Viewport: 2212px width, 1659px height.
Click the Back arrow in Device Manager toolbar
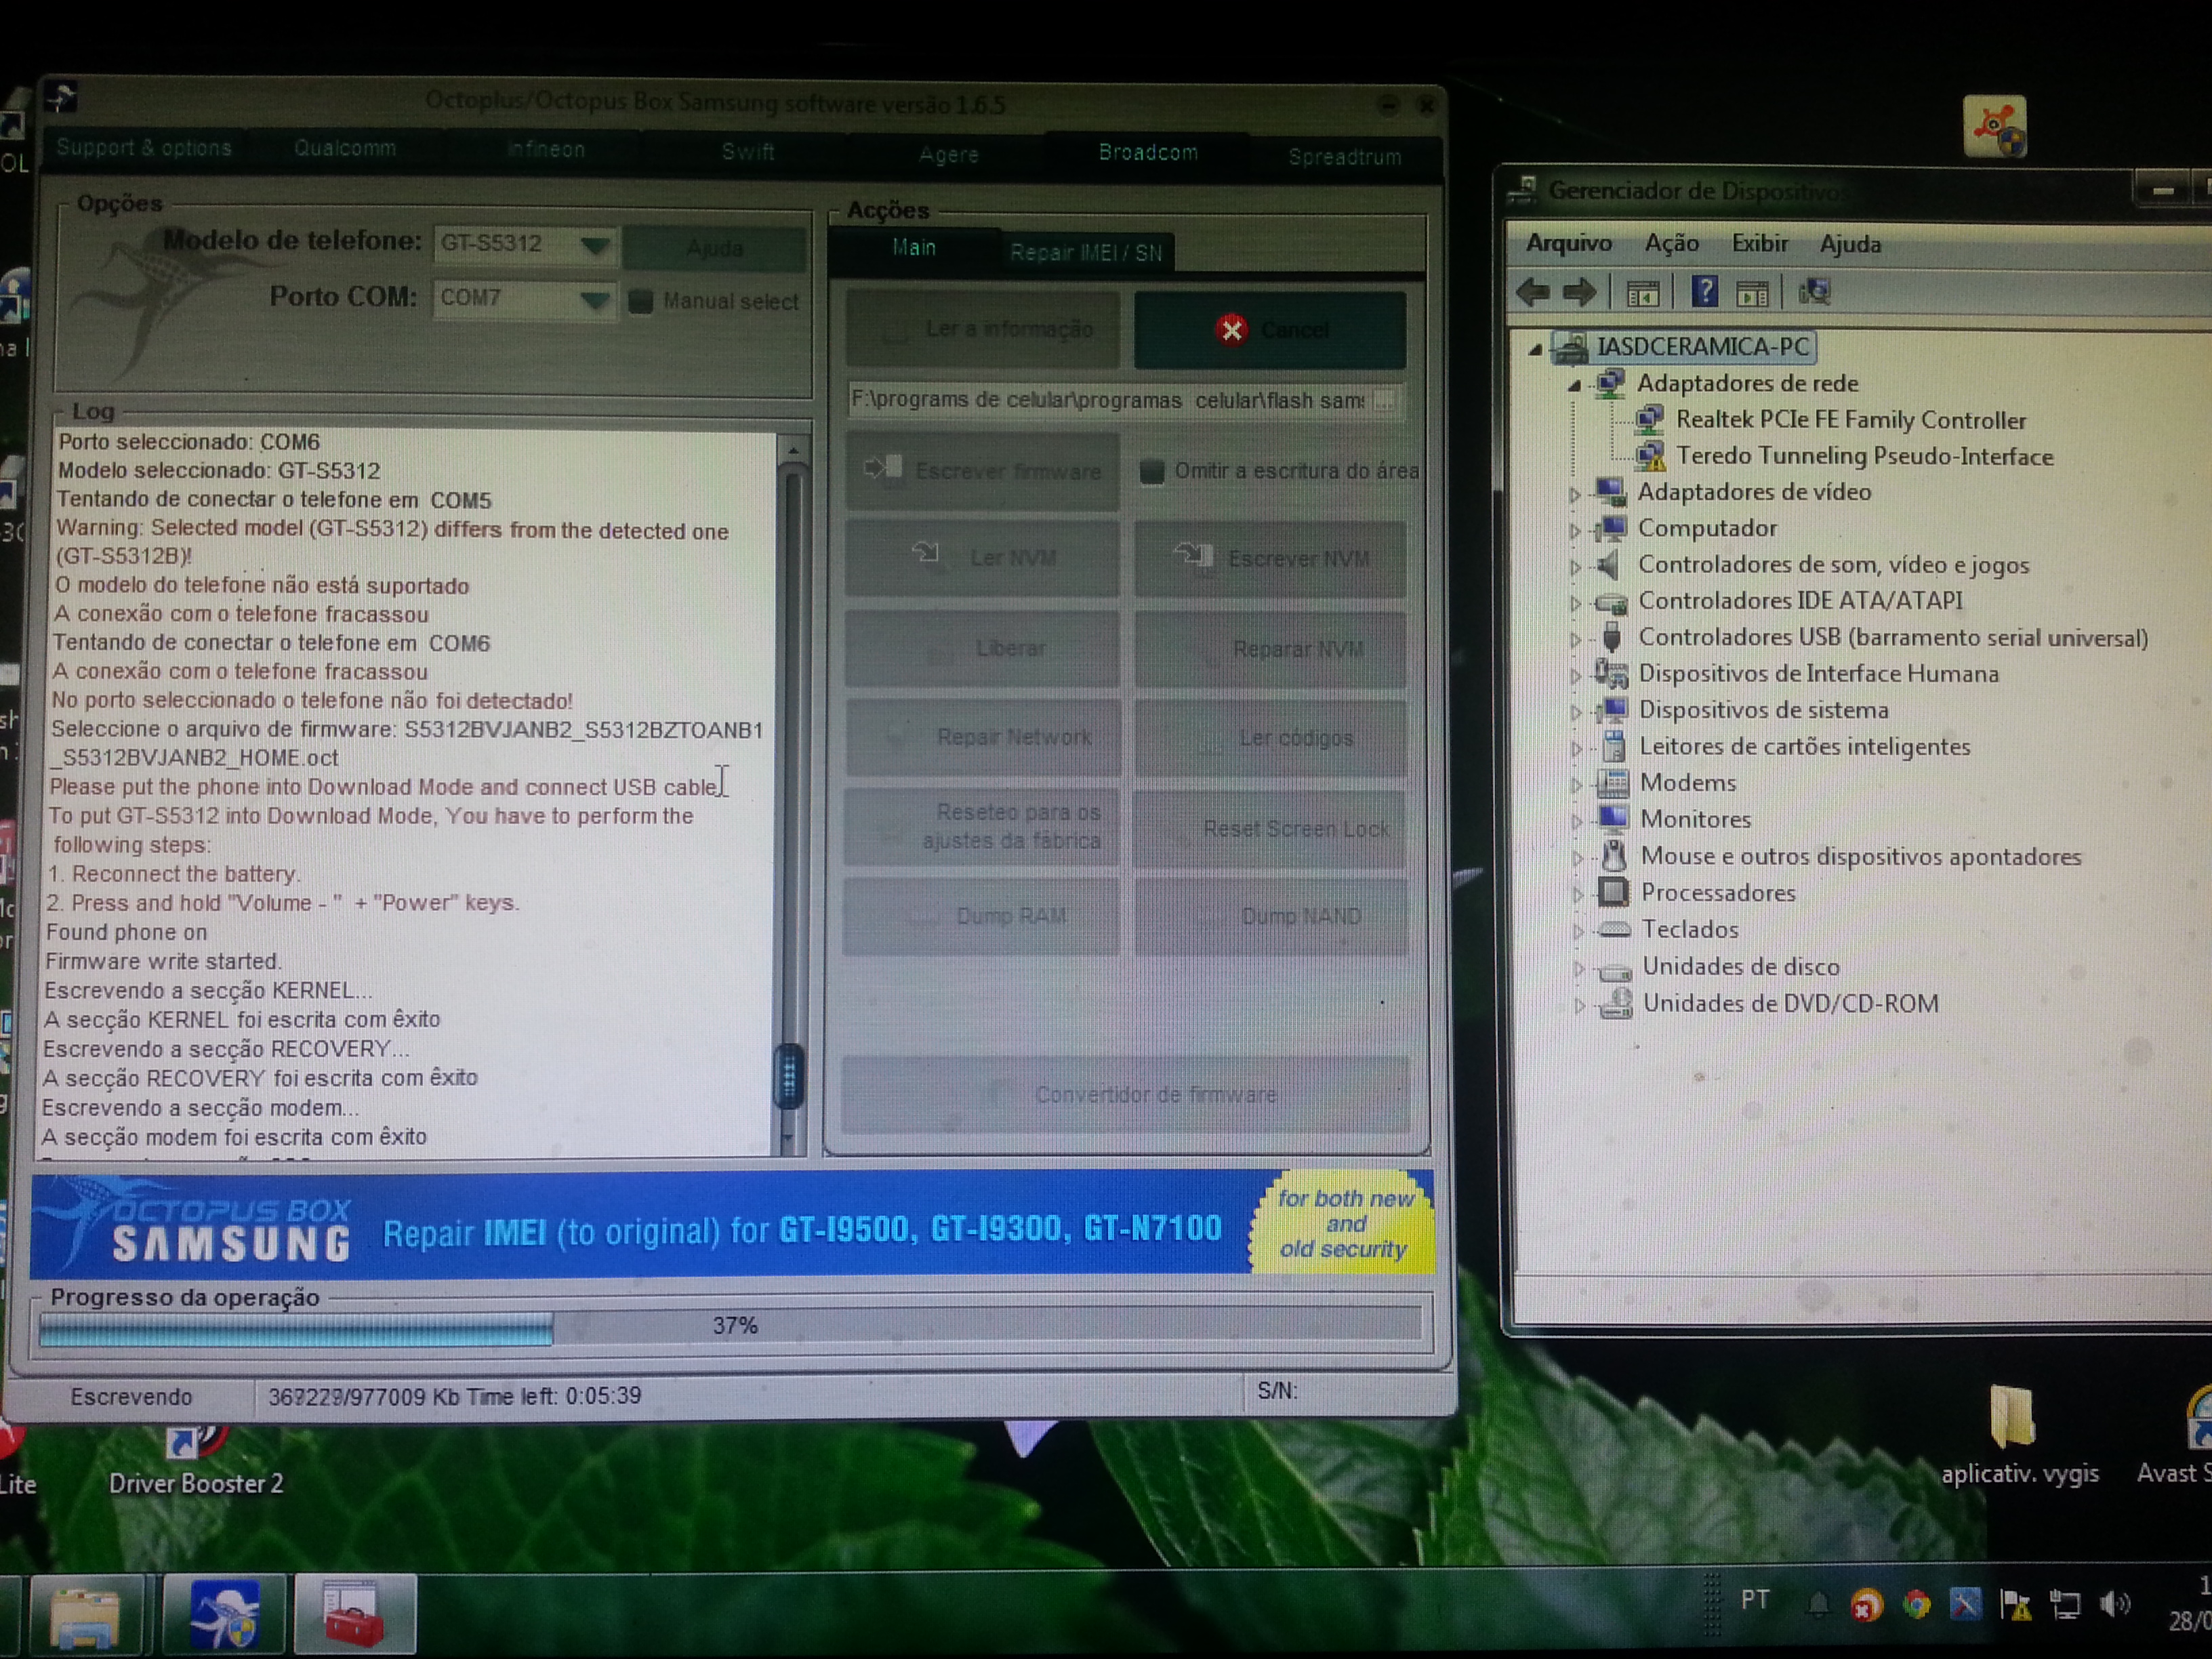point(1533,292)
